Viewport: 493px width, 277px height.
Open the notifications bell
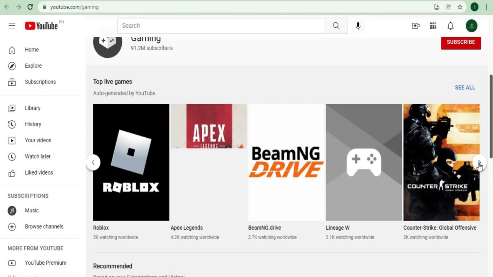coord(450,26)
